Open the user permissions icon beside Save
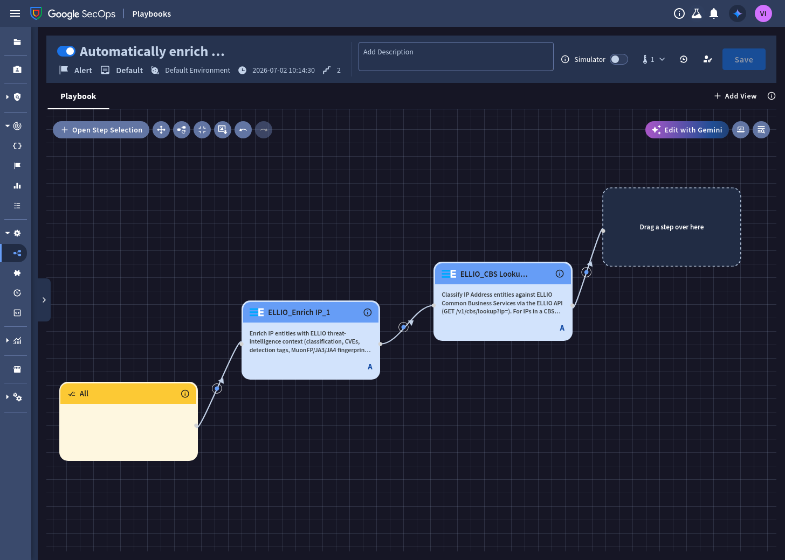785x560 pixels. pos(707,59)
